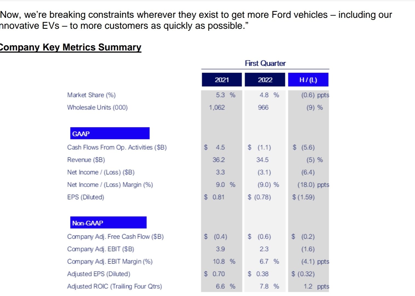This screenshot has width=415, height=296.
Task: Select the 2022 column header
Action: point(265,80)
